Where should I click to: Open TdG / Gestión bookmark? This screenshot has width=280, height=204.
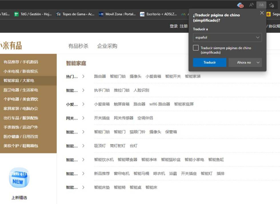click(x=33, y=14)
